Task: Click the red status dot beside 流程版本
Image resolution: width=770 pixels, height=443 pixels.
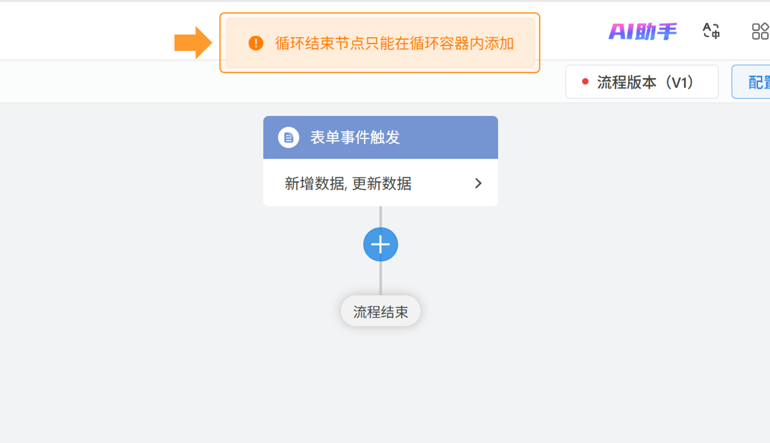Action: (585, 82)
